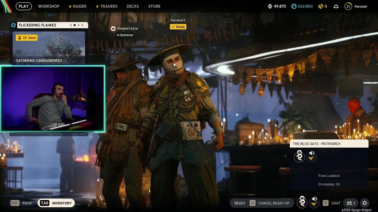Click the READY status label
Screen dimensions: 378x212
point(240,203)
